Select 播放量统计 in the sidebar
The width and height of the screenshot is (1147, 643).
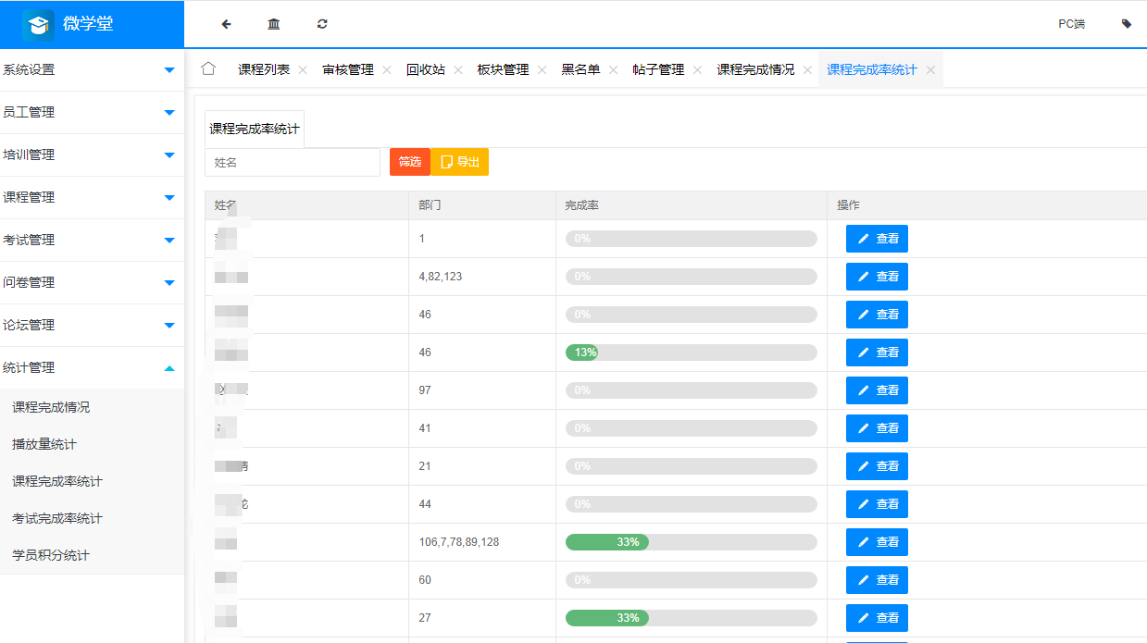click(x=57, y=442)
